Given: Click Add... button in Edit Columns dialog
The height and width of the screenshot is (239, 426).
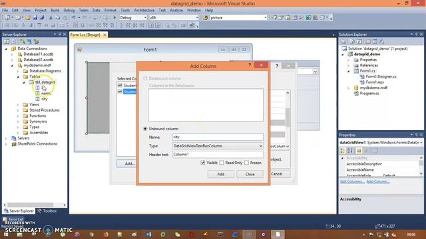Looking at the screenshot, I should point(126,163).
